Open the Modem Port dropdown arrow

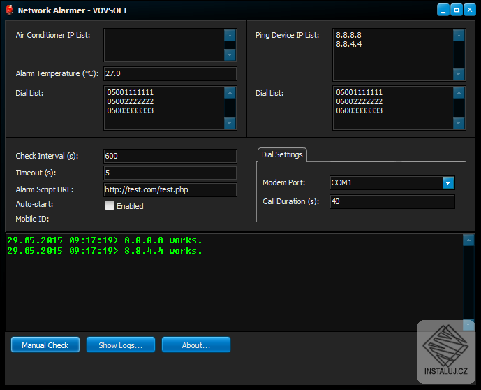tap(448, 182)
